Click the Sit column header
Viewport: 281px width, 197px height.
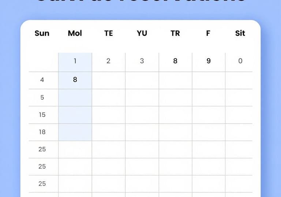[240, 33]
